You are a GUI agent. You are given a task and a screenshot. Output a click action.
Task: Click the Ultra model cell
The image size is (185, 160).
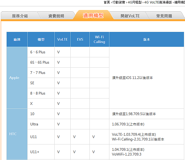[x=41, y=124]
